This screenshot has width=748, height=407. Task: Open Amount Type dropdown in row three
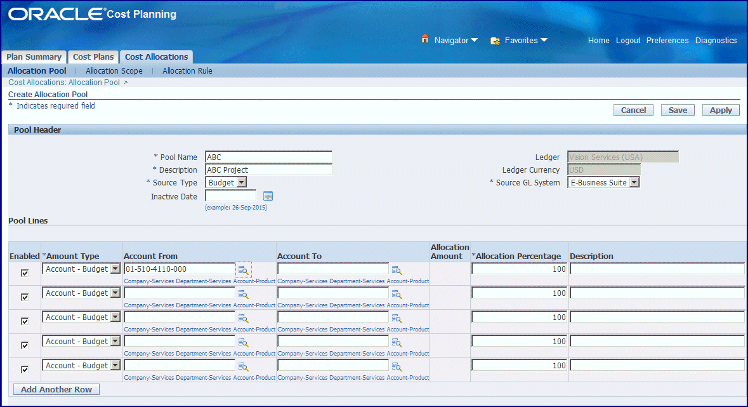click(x=82, y=317)
